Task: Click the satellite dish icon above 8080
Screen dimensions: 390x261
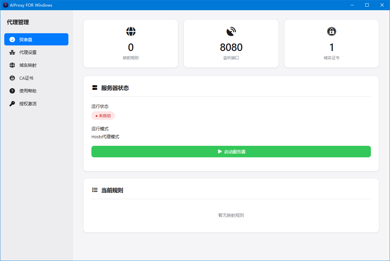Action: pos(231,31)
